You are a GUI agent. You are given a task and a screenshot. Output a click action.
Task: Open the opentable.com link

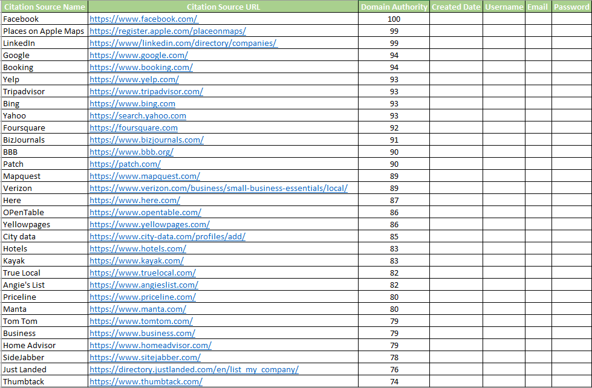pyautogui.click(x=145, y=212)
